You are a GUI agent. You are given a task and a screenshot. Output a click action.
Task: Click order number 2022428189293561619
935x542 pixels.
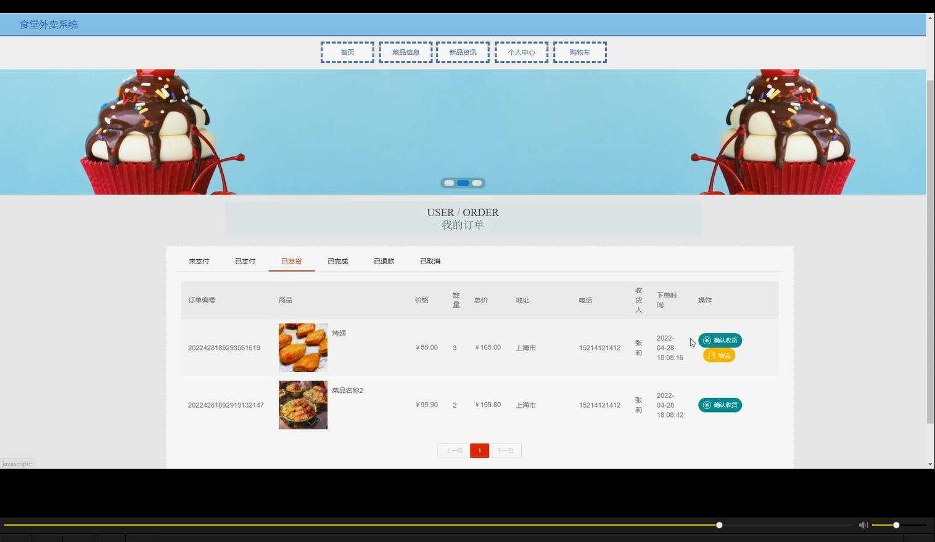click(224, 348)
